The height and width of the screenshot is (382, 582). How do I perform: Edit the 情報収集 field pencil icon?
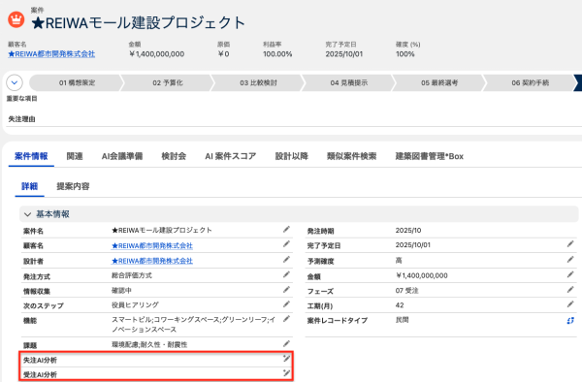coord(286,290)
